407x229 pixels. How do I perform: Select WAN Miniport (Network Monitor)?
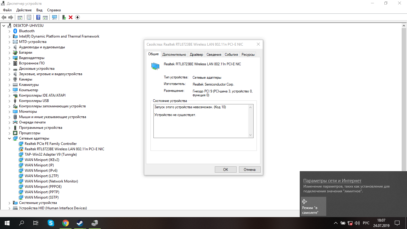pyautogui.click(x=51, y=181)
